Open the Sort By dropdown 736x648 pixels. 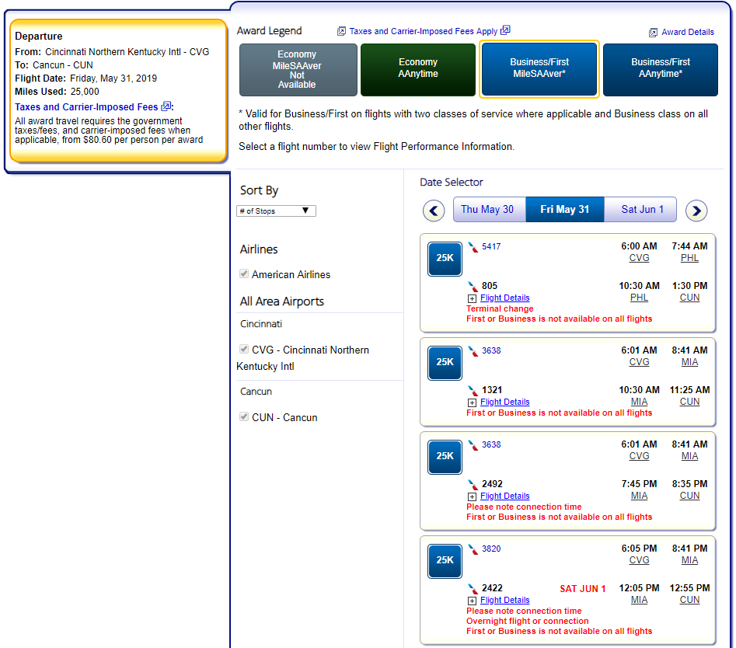point(276,211)
